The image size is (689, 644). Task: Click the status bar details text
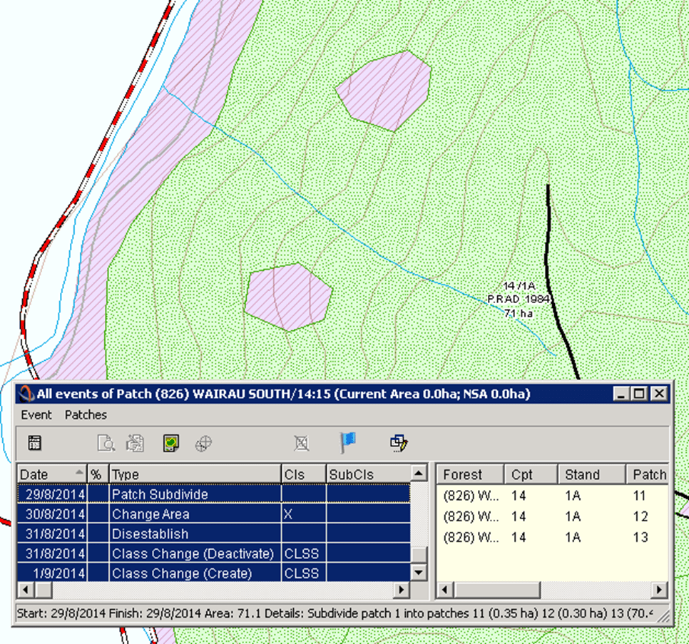click(334, 613)
